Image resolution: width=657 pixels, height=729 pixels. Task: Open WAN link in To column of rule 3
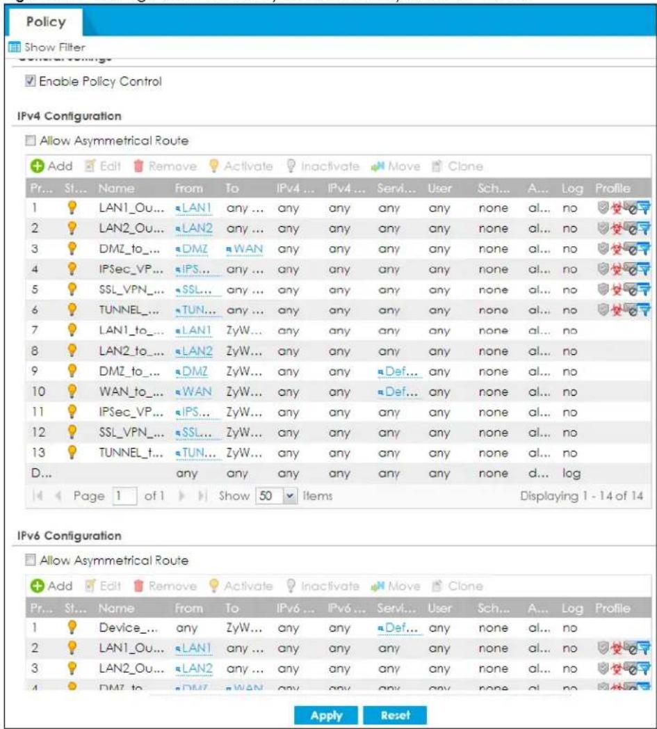(245, 249)
